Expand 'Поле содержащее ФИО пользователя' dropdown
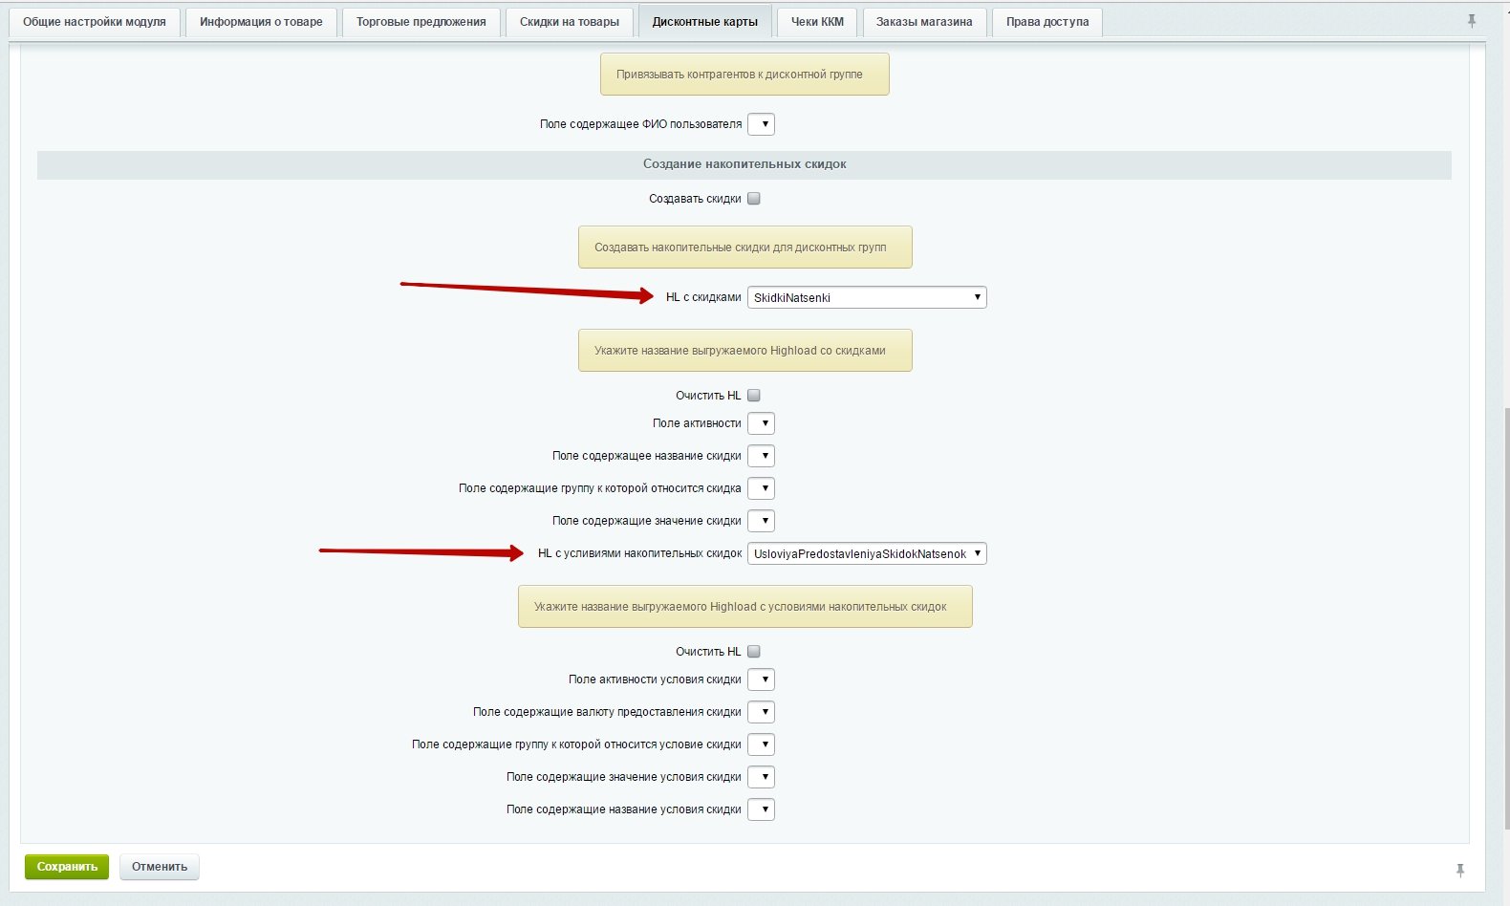The image size is (1510, 906). pos(761,124)
